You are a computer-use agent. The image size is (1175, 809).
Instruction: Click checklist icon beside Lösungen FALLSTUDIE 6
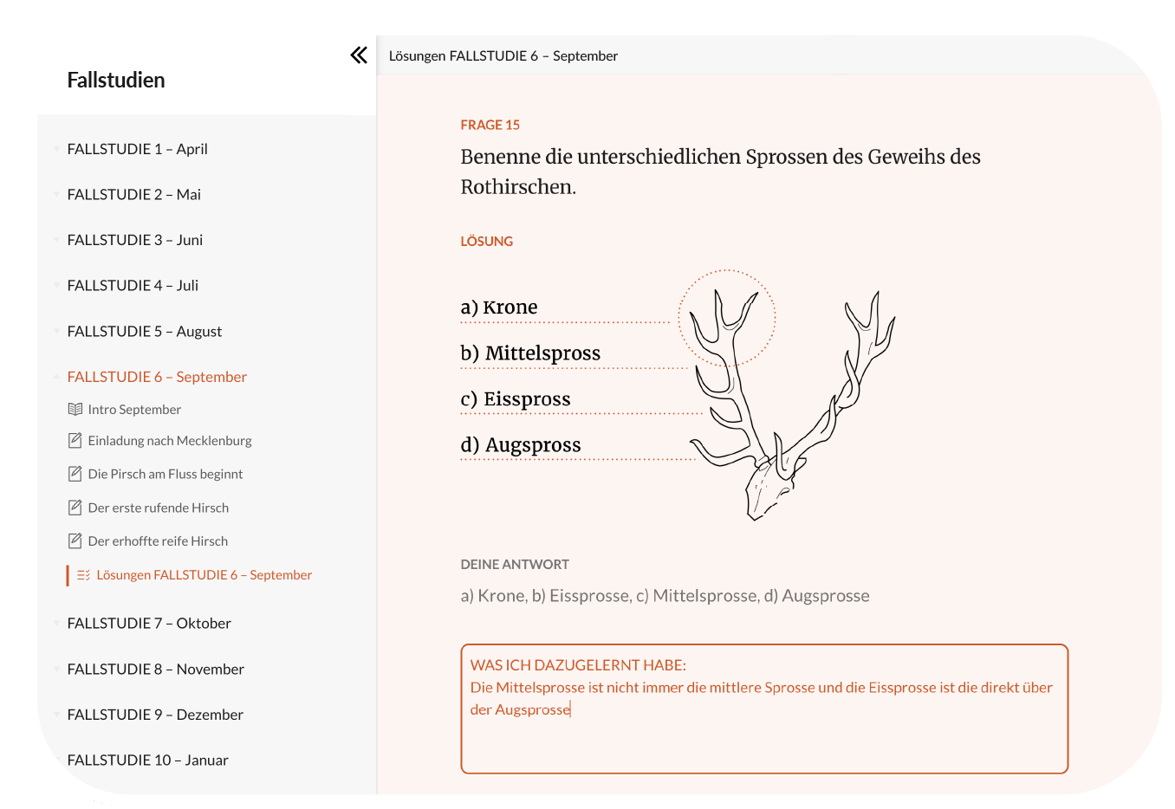point(83,574)
